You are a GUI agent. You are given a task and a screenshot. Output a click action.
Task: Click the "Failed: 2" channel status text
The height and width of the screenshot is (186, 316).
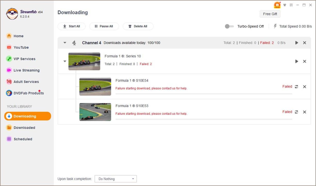coord(267,43)
